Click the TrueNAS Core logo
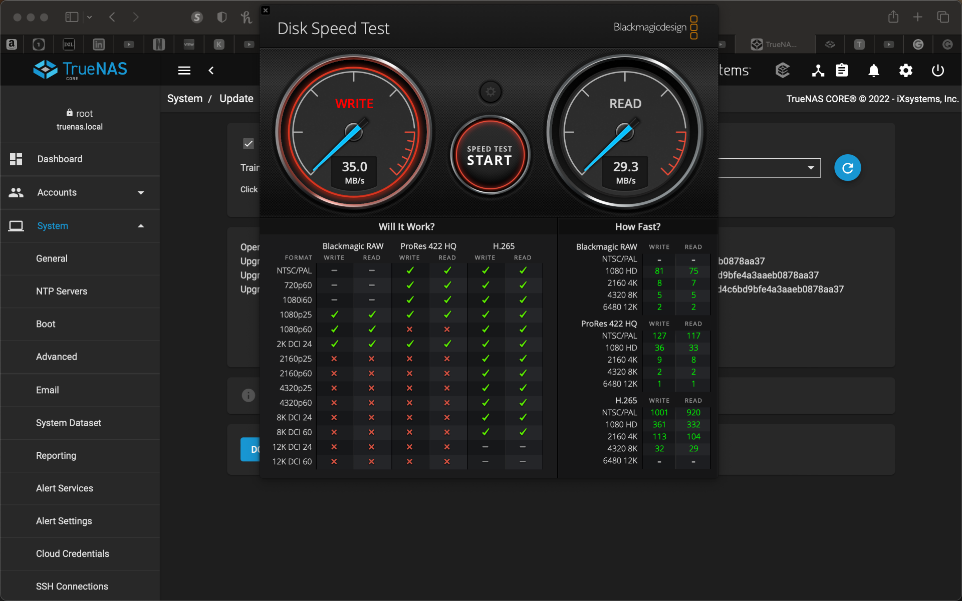Image resolution: width=962 pixels, height=601 pixels. pos(80,70)
